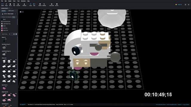191x107 pixels.
Task: Run the Stability check tool
Action: pyautogui.click(x=44, y=5)
